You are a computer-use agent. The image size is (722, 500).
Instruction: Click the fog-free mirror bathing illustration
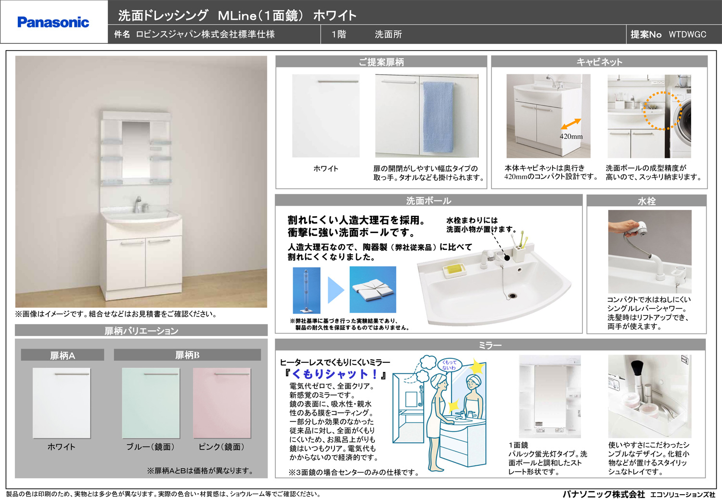pyautogui.click(x=439, y=413)
